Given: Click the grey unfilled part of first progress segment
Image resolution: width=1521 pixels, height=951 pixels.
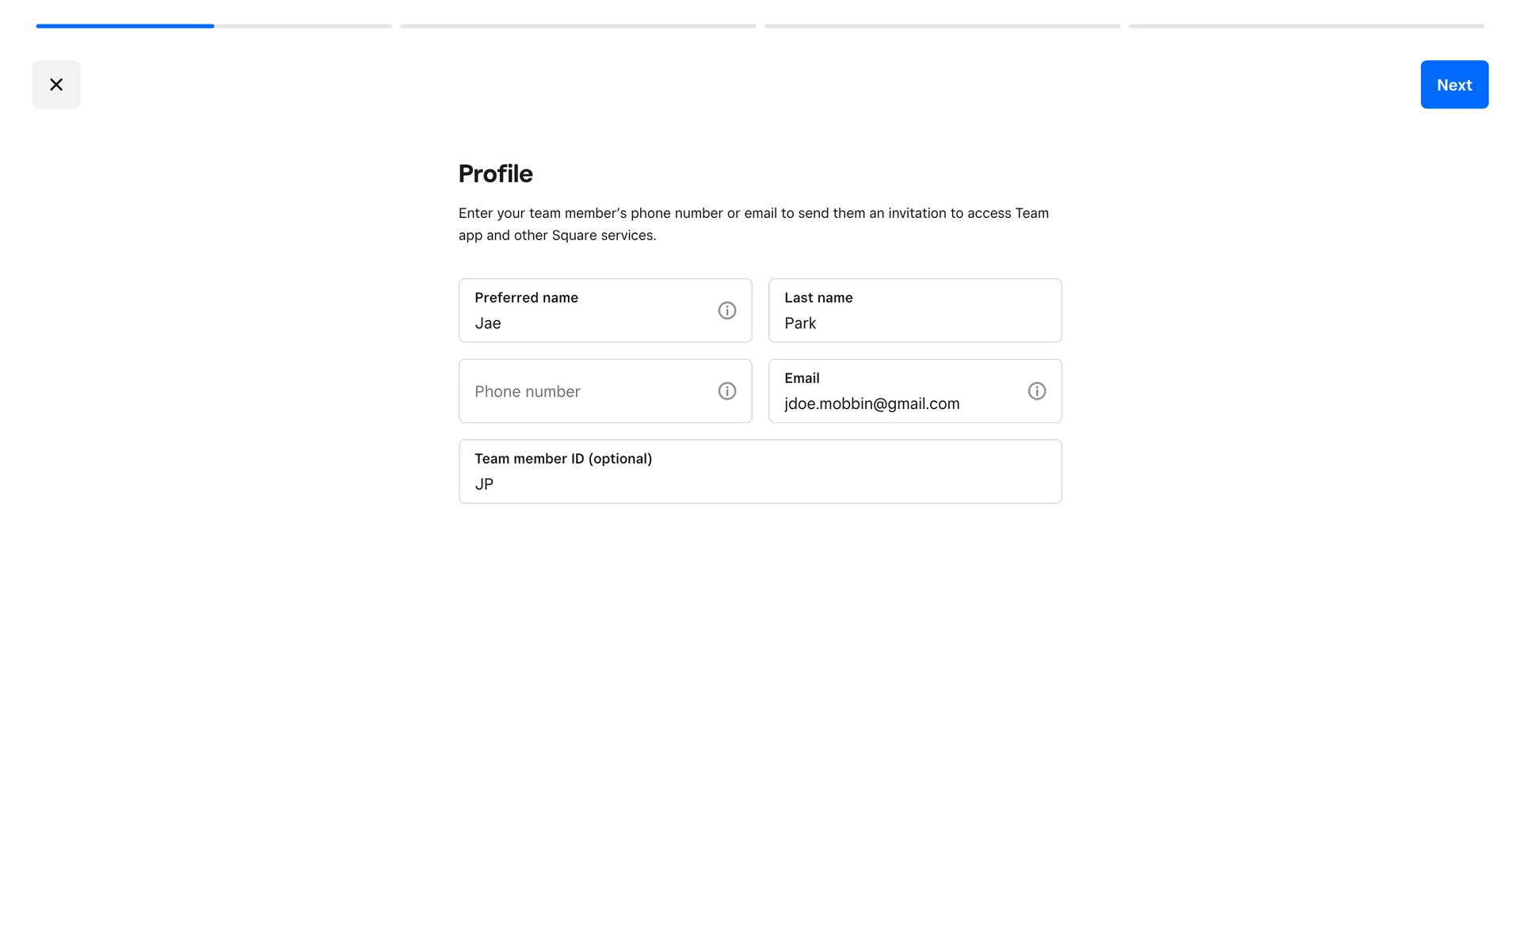Looking at the screenshot, I should point(303,26).
